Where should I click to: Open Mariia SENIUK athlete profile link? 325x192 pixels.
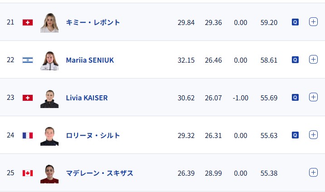pyautogui.click(x=90, y=60)
